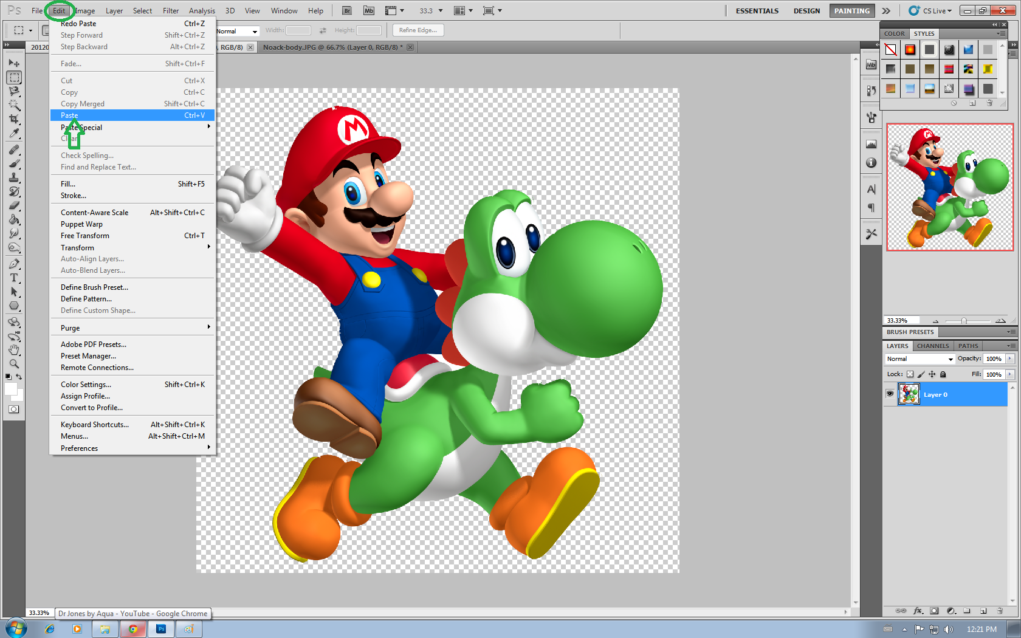Expand the Preferences submenu
1021x638 pixels.
coord(132,448)
